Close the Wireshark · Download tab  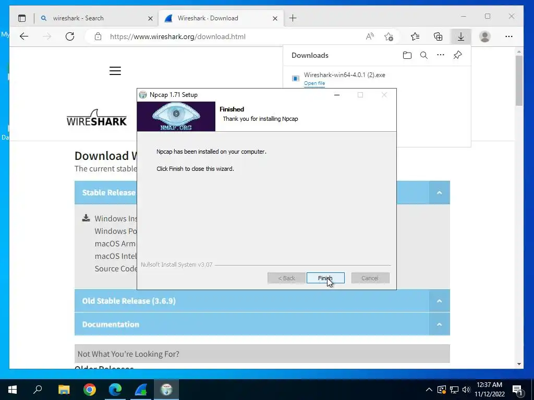pyautogui.click(x=275, y=18)
